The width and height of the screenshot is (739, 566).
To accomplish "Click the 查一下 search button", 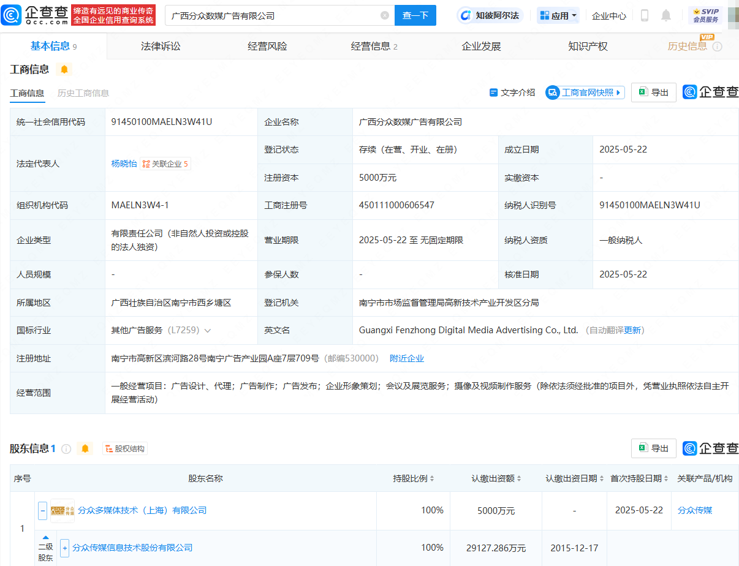I will (x=415, y=15).
